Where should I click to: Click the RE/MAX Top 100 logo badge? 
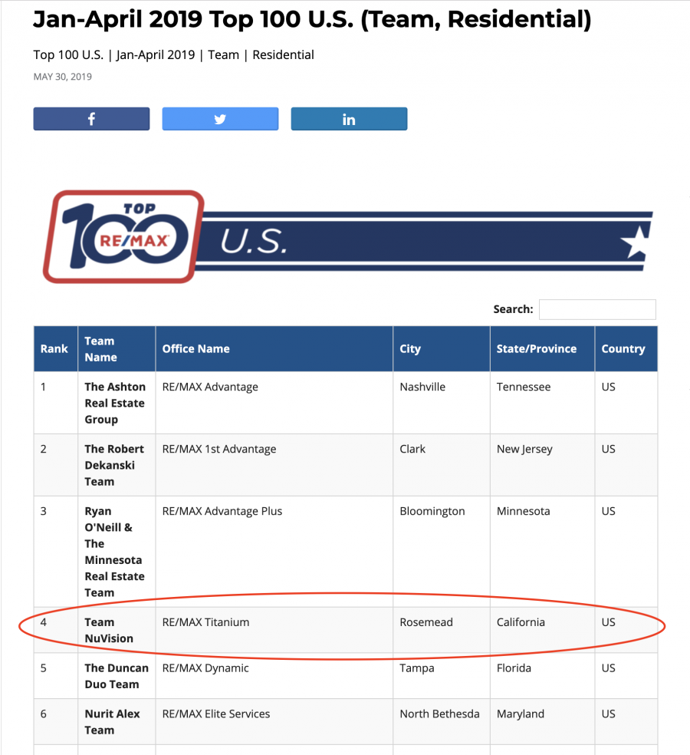click(x=123, y=236)
